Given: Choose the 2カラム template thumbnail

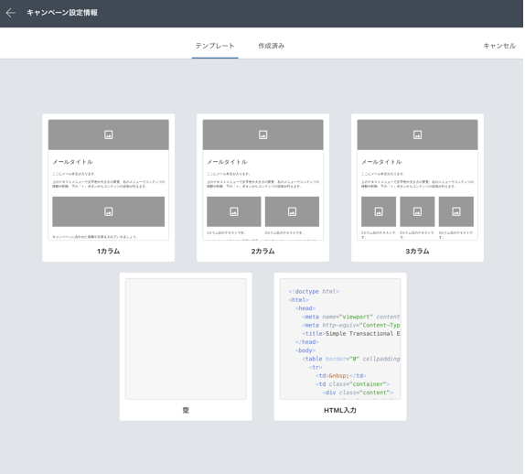Looking at the screenshot, I should [262, 180].
